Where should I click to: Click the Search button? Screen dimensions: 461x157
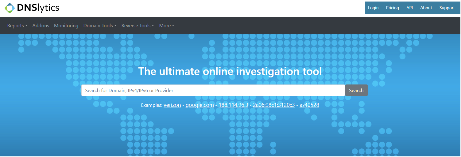tap(356, 90)
